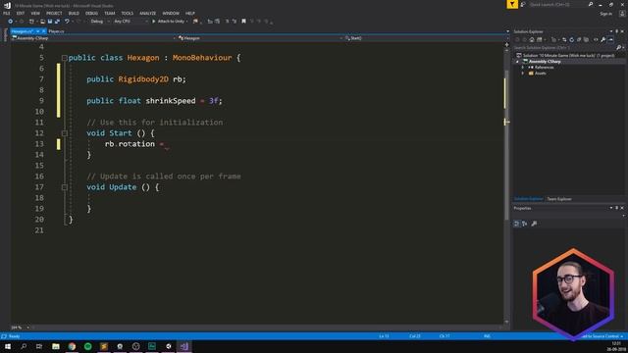Open the WINDOW menu

pos(171,13)
